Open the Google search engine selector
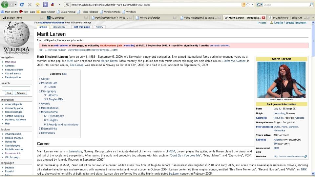This screenshot has height=177, width=315. click(x=259, y=5)
